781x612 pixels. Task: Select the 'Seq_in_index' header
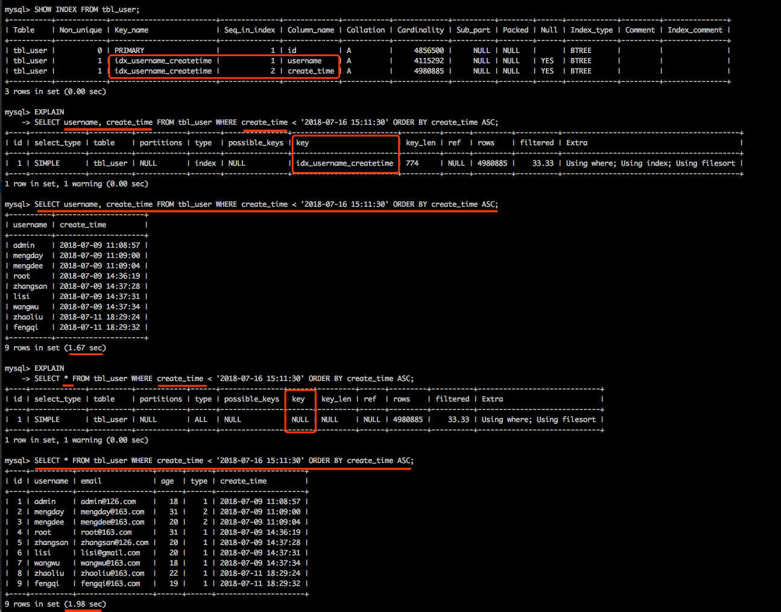tap(250, 30)
